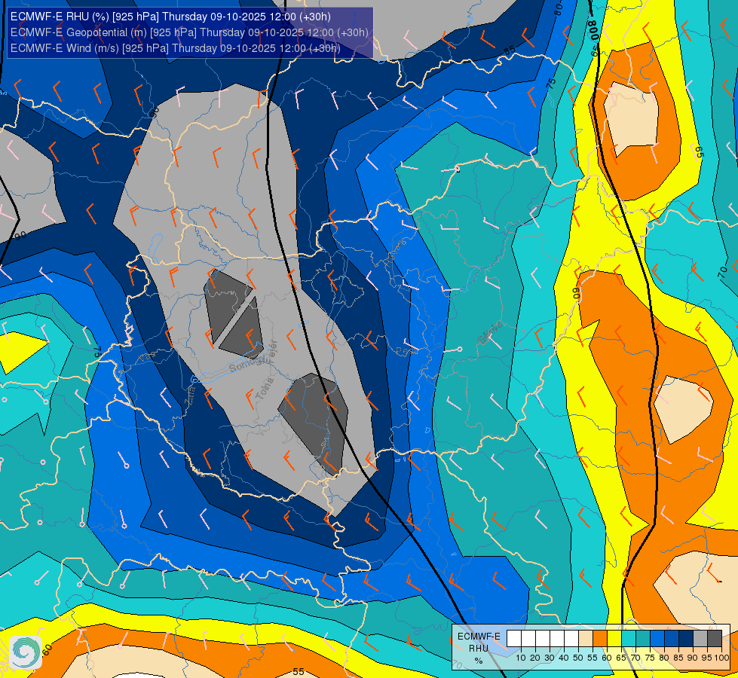Click the legend scale value '100'
This screenshot has height=678, width=738.
tap(722, 658)
